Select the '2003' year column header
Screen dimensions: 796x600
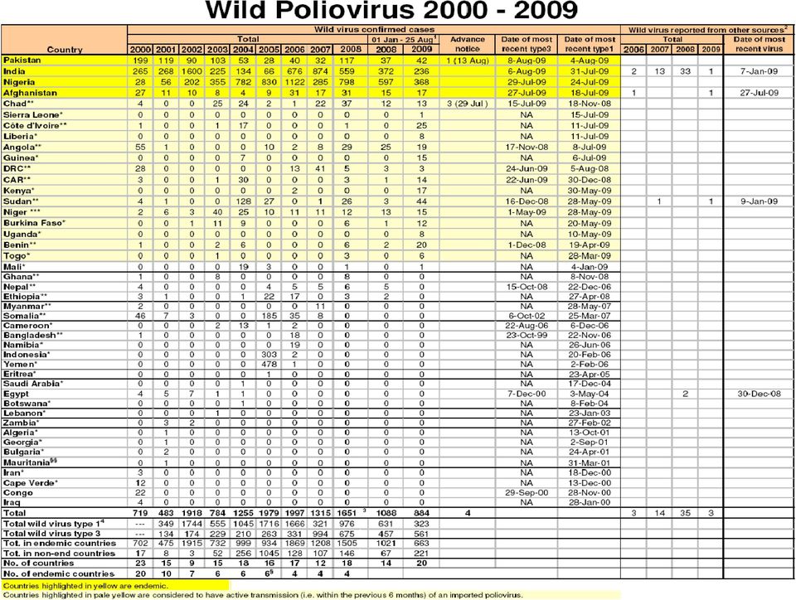(217, 49)
